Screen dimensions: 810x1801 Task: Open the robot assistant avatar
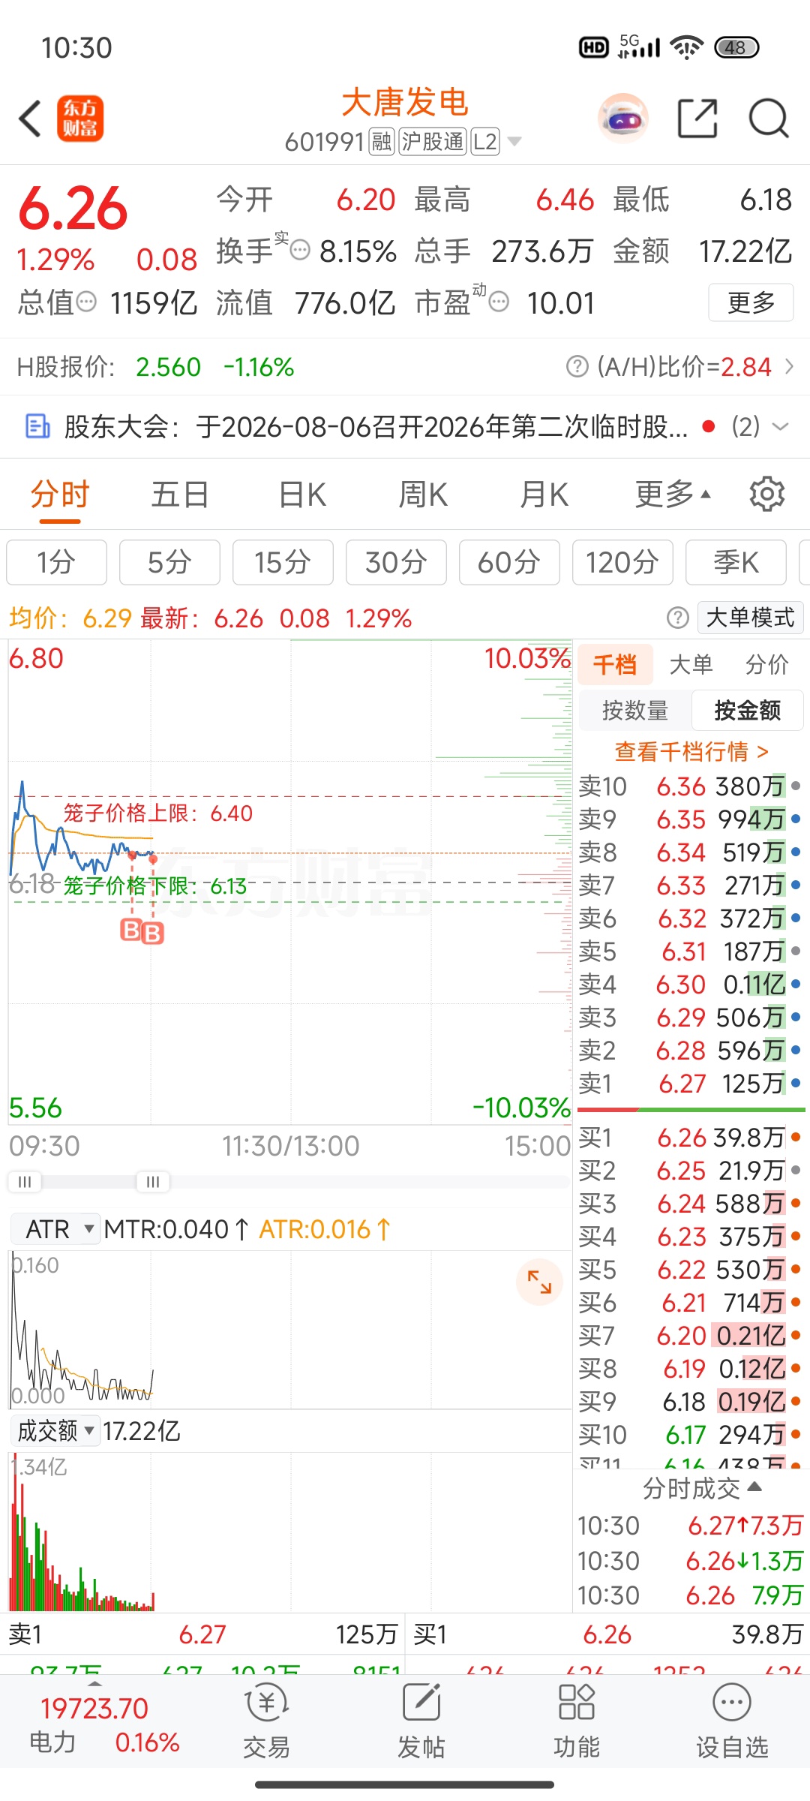623,119
